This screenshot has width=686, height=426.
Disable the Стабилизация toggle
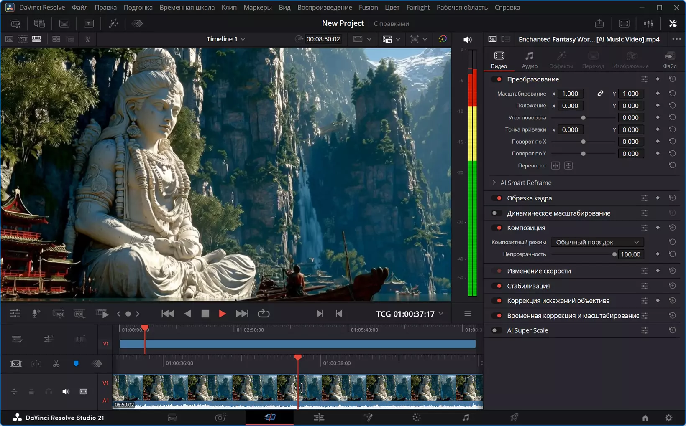pos(497,286)
